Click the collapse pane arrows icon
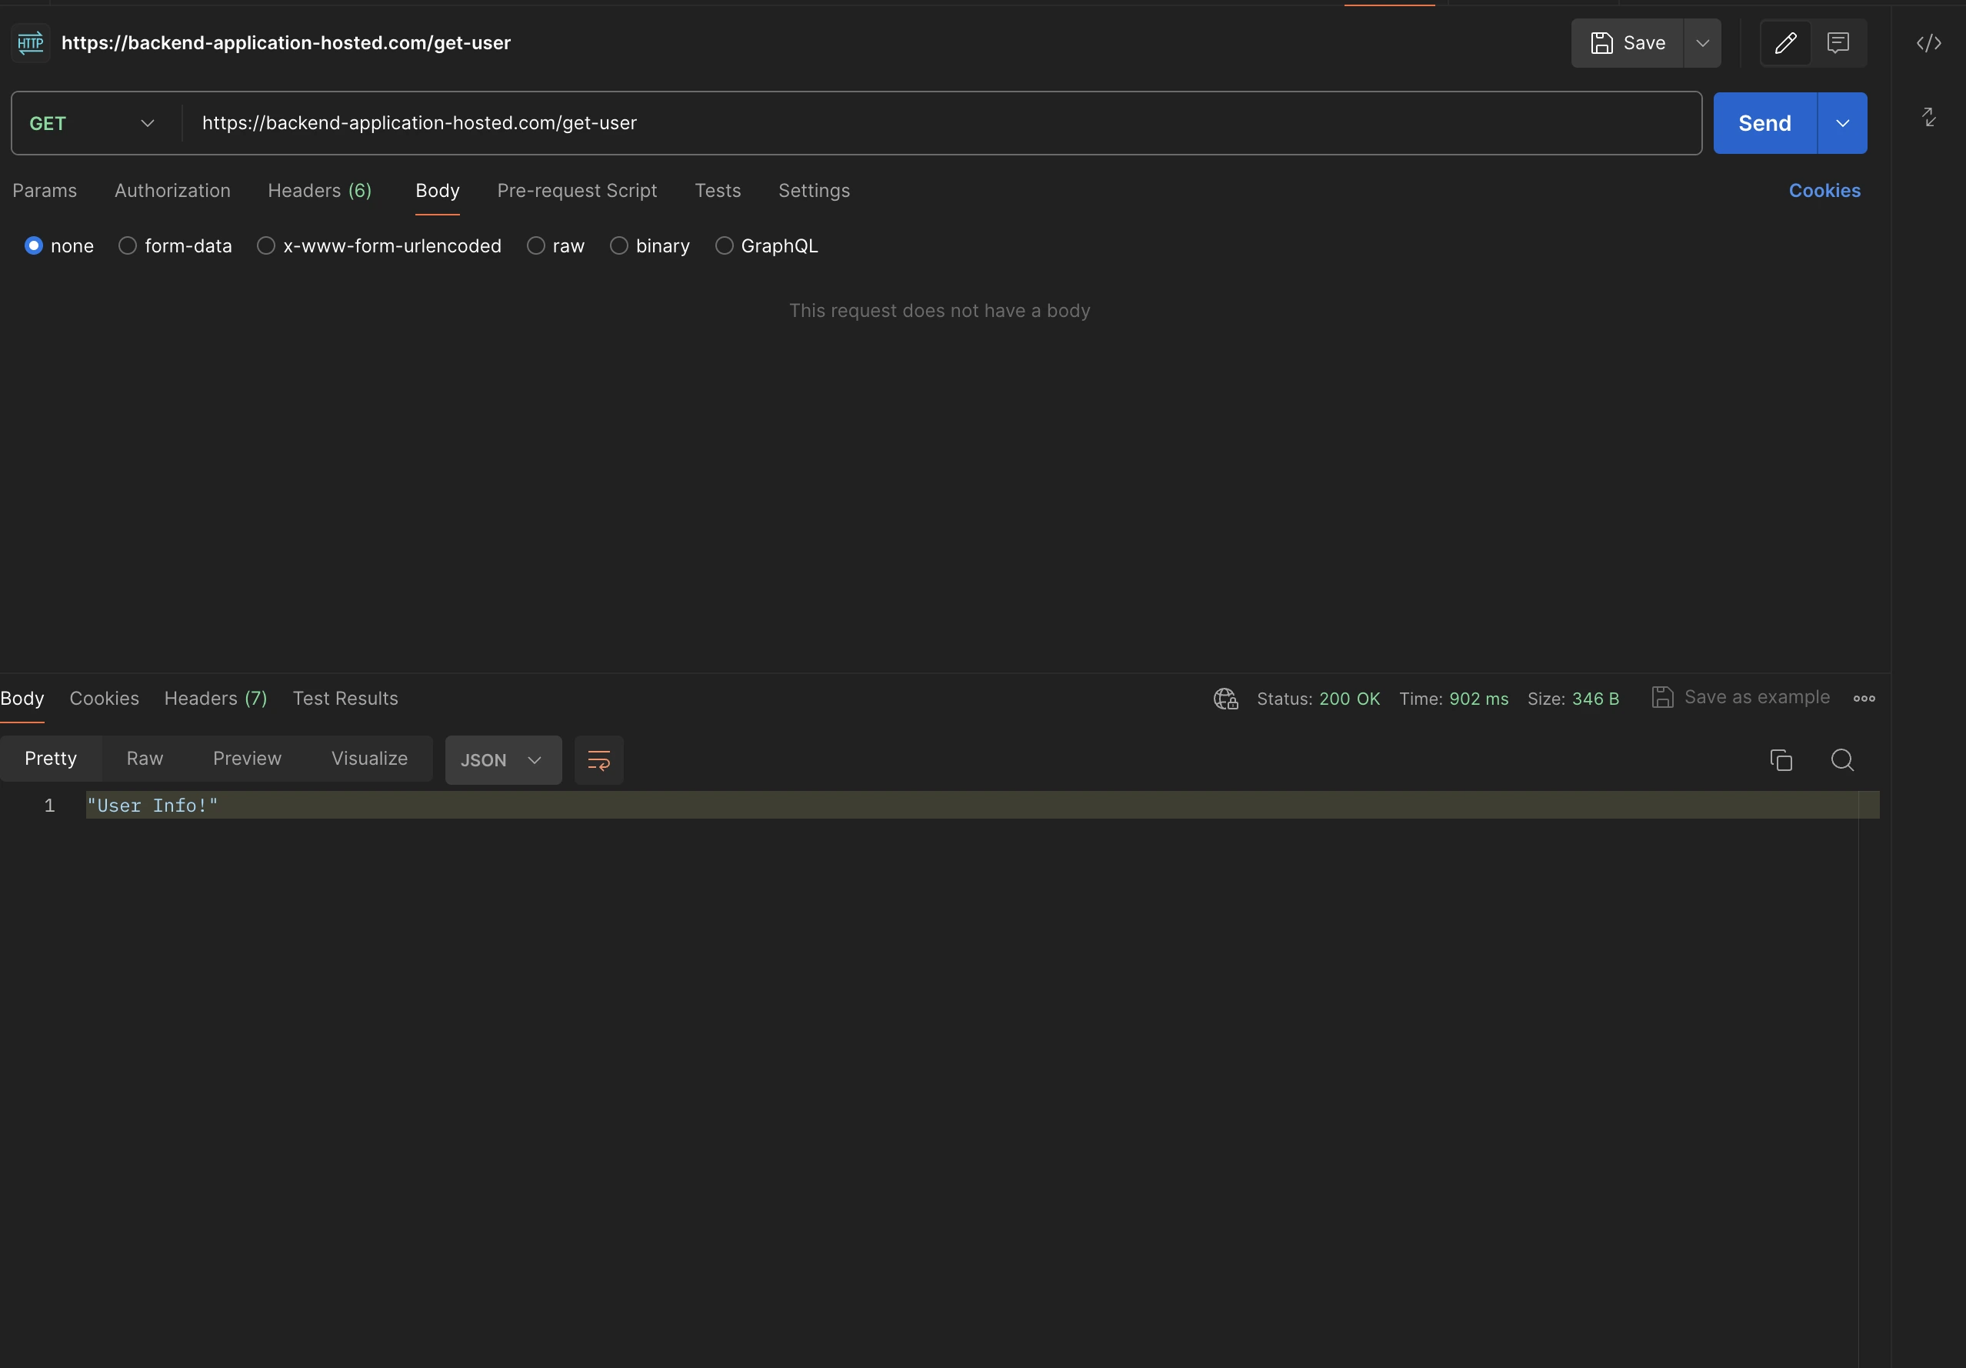This screenshot has width=1966, height=1368. coord(1928,116)
